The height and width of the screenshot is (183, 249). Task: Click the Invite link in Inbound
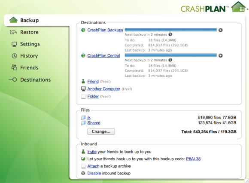[x=92, y=152]
